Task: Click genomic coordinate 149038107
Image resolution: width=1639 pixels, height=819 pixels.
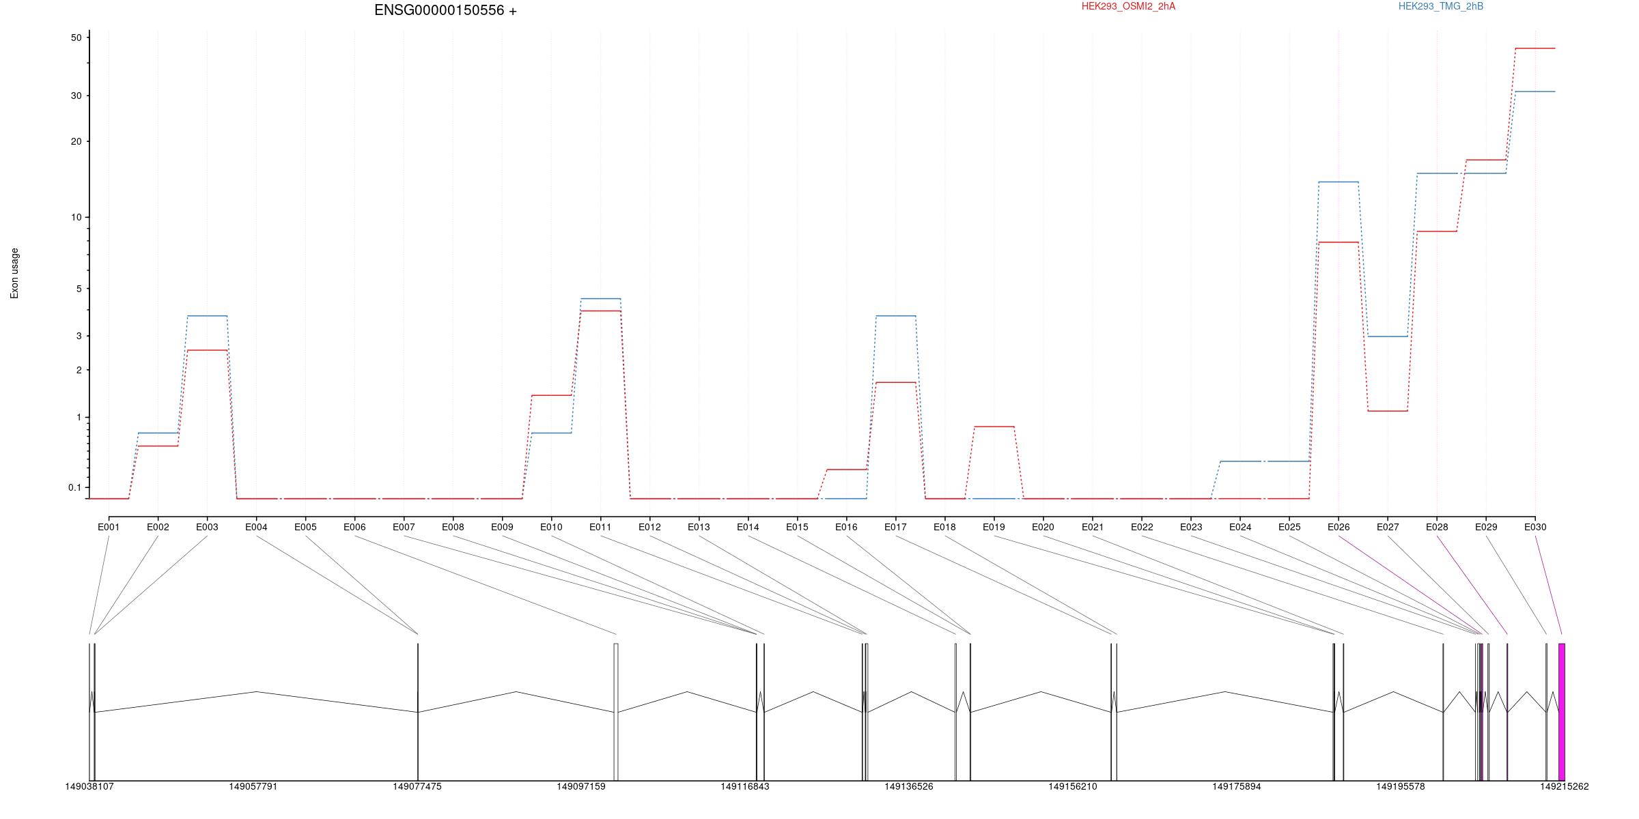Action: pos(89,786)
